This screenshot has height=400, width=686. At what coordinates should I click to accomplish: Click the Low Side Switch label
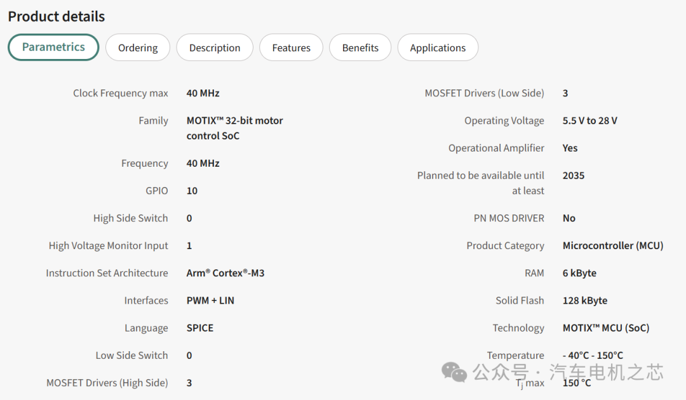pos(131,356)
